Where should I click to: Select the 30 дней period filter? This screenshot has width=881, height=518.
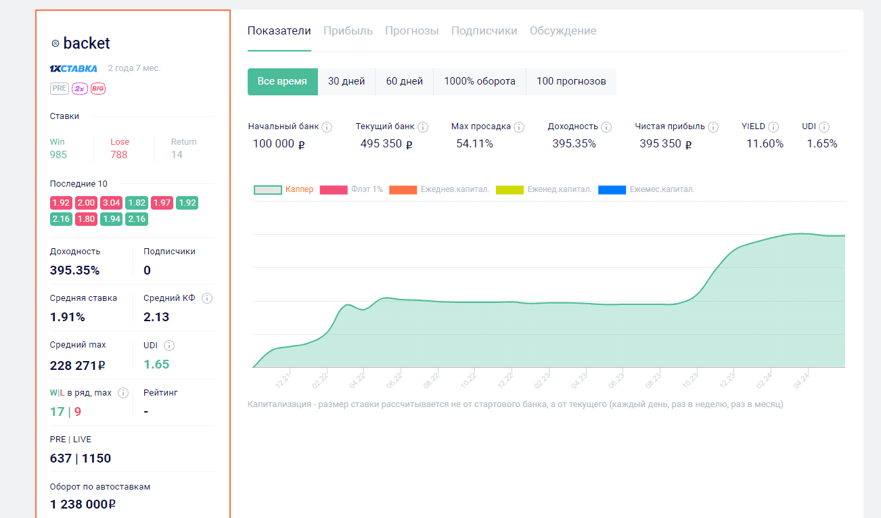tap(346, 81)
